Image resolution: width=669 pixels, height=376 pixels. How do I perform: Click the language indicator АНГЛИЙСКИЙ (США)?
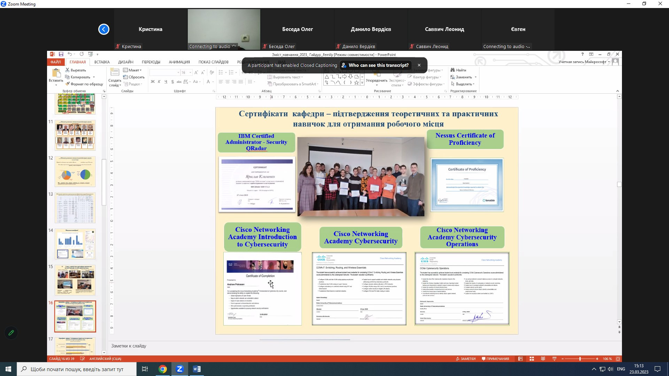[105, 359]
